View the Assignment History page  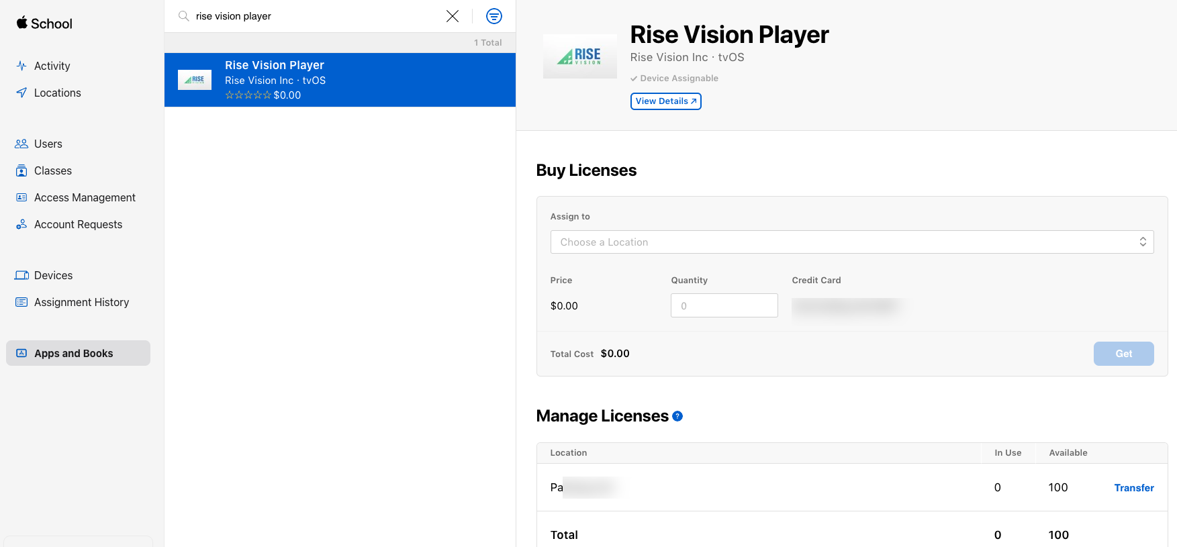click(x=81, y=302)
